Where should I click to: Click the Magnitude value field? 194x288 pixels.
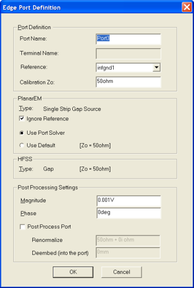pos(129,201)
